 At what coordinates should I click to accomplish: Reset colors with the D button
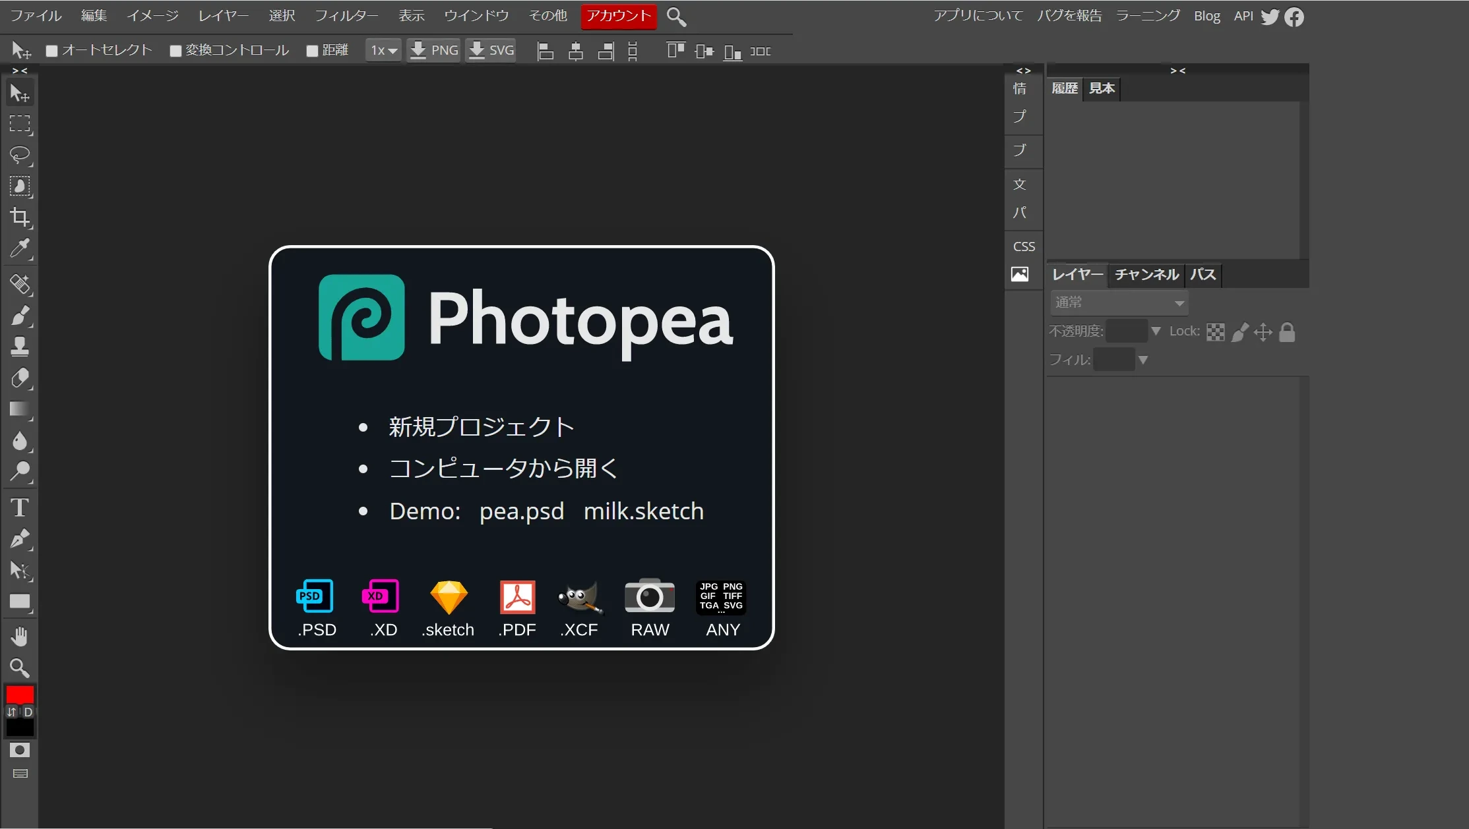[x=28, y=712]
